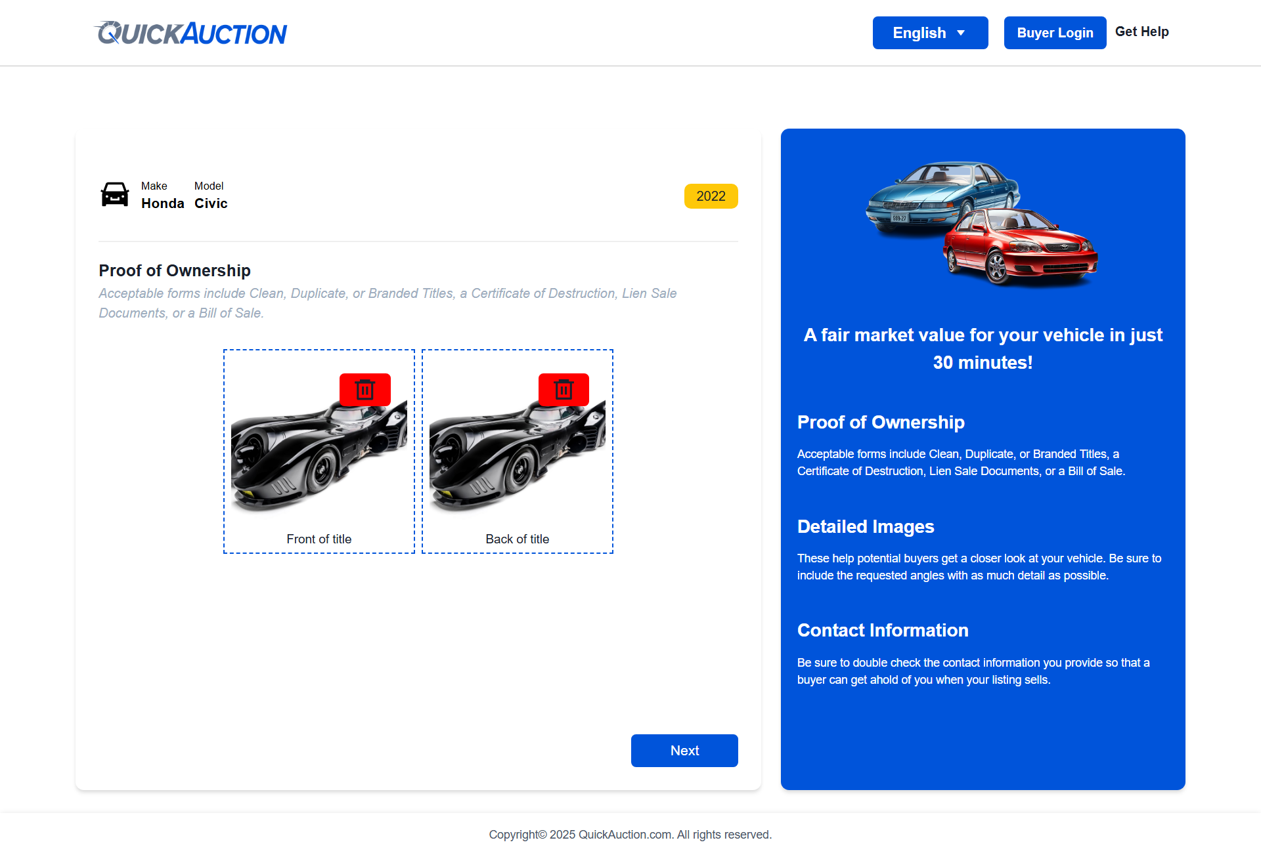The image size is (1261, 857).
Task: Open Get Help
Action: (x=1142, y=31)
